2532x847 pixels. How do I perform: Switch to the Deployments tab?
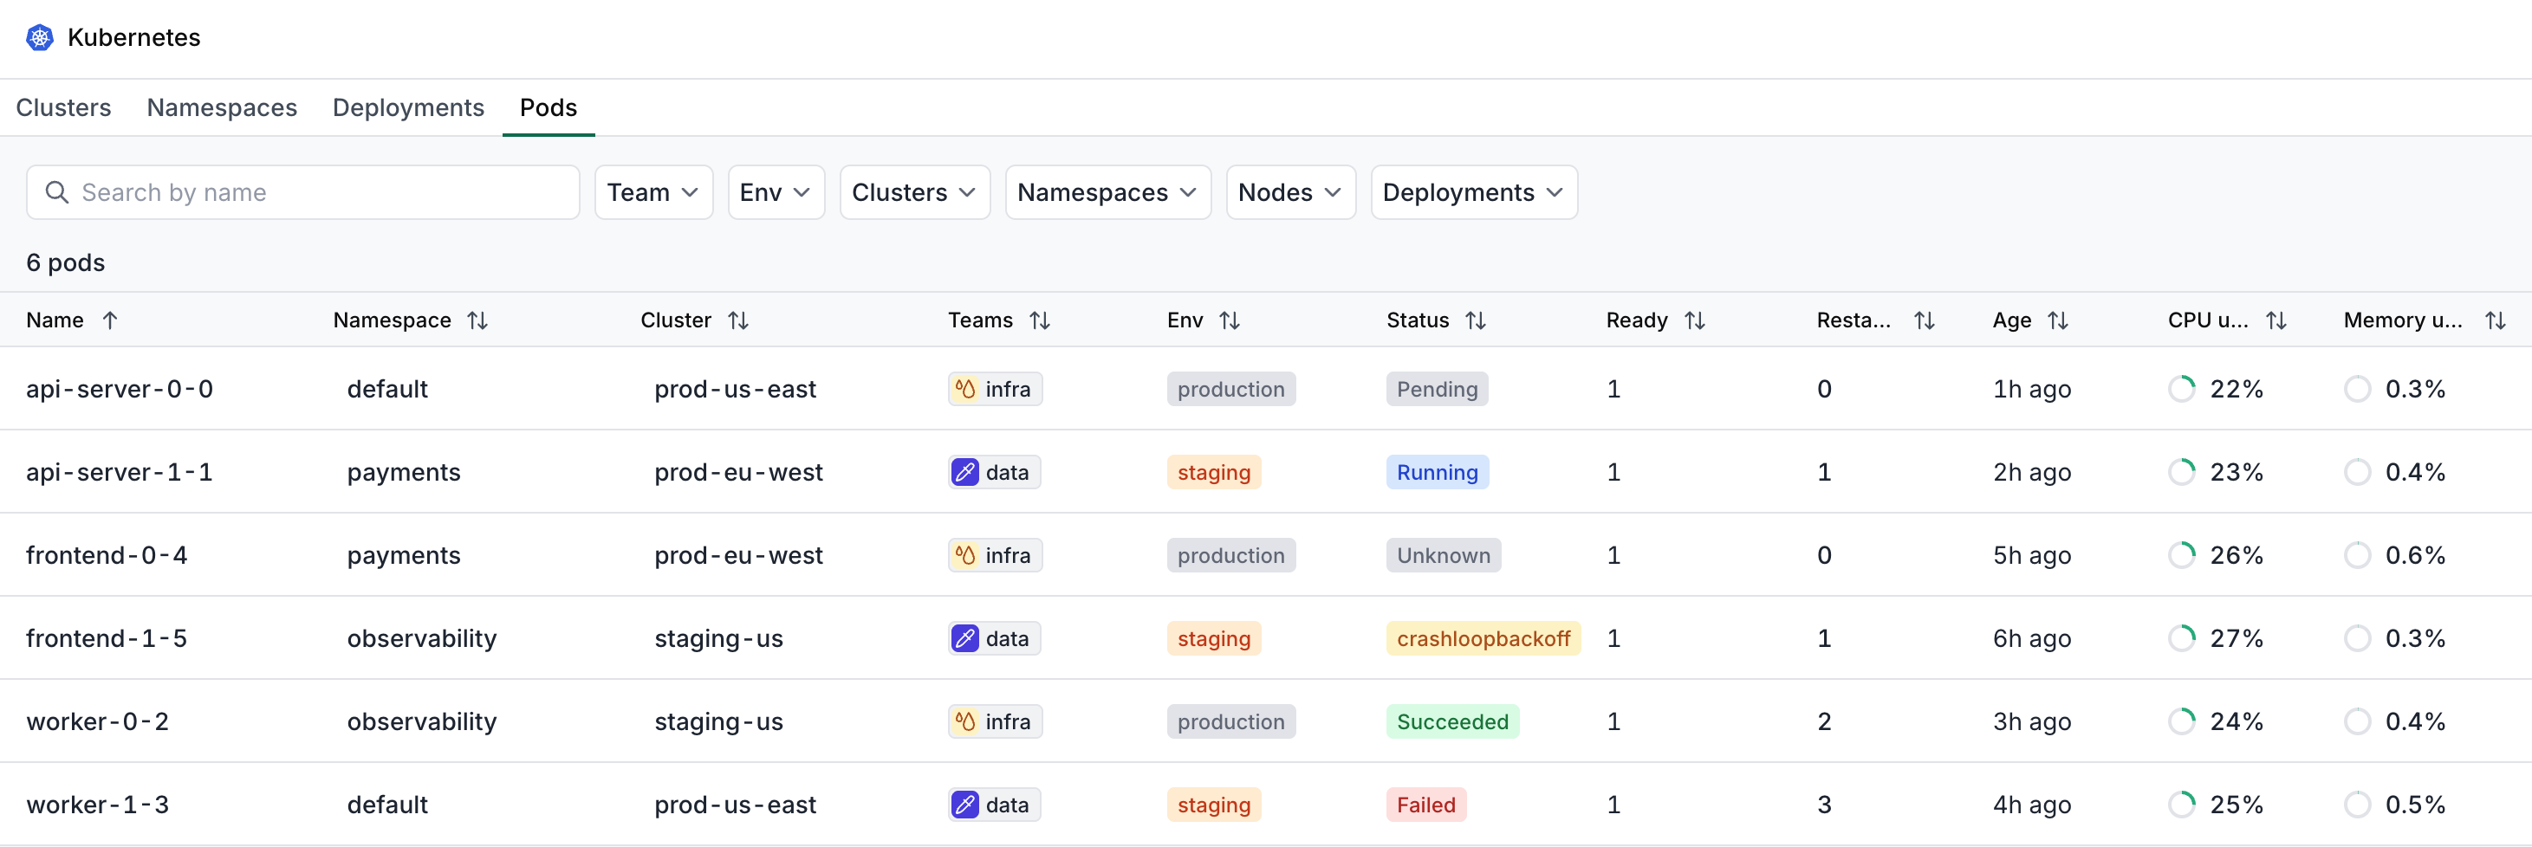tap(408, 107)
